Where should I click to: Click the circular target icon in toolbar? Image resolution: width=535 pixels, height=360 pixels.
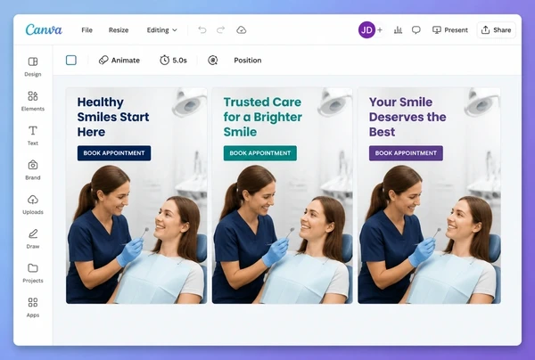(212, 61)
